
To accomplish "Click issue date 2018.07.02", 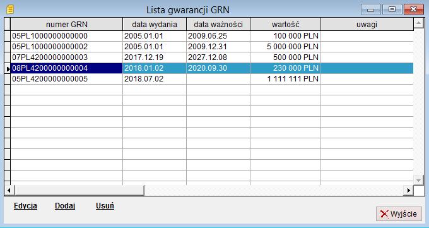I will click(144, 79).
